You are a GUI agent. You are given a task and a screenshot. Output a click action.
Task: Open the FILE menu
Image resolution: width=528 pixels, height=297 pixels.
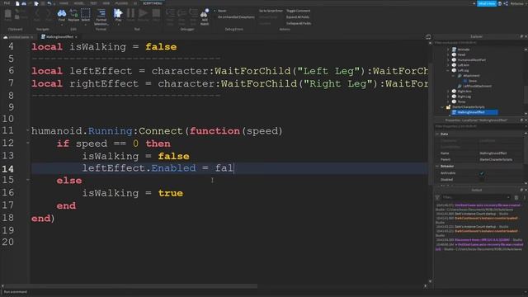click(7, 3)
